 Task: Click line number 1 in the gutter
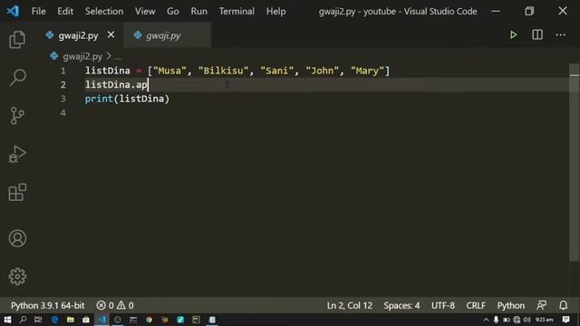click(63, 71)
